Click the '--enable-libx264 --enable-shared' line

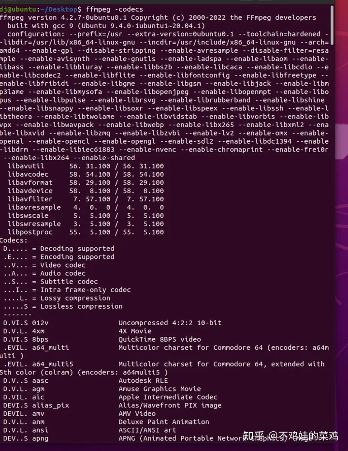pyautogui.click(x=69, y=158)
